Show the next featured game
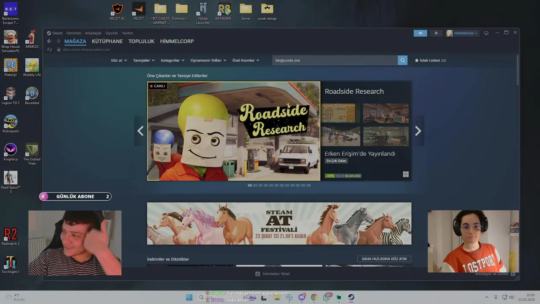Viewport: 540px width, 304px height. pyautogui.click(x=418, y=131)
